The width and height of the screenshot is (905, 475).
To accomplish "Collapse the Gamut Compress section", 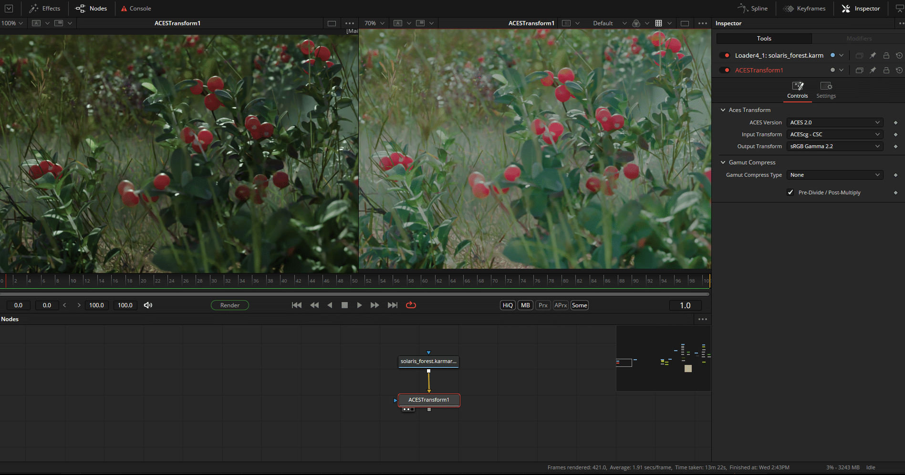I will (723, 162).
